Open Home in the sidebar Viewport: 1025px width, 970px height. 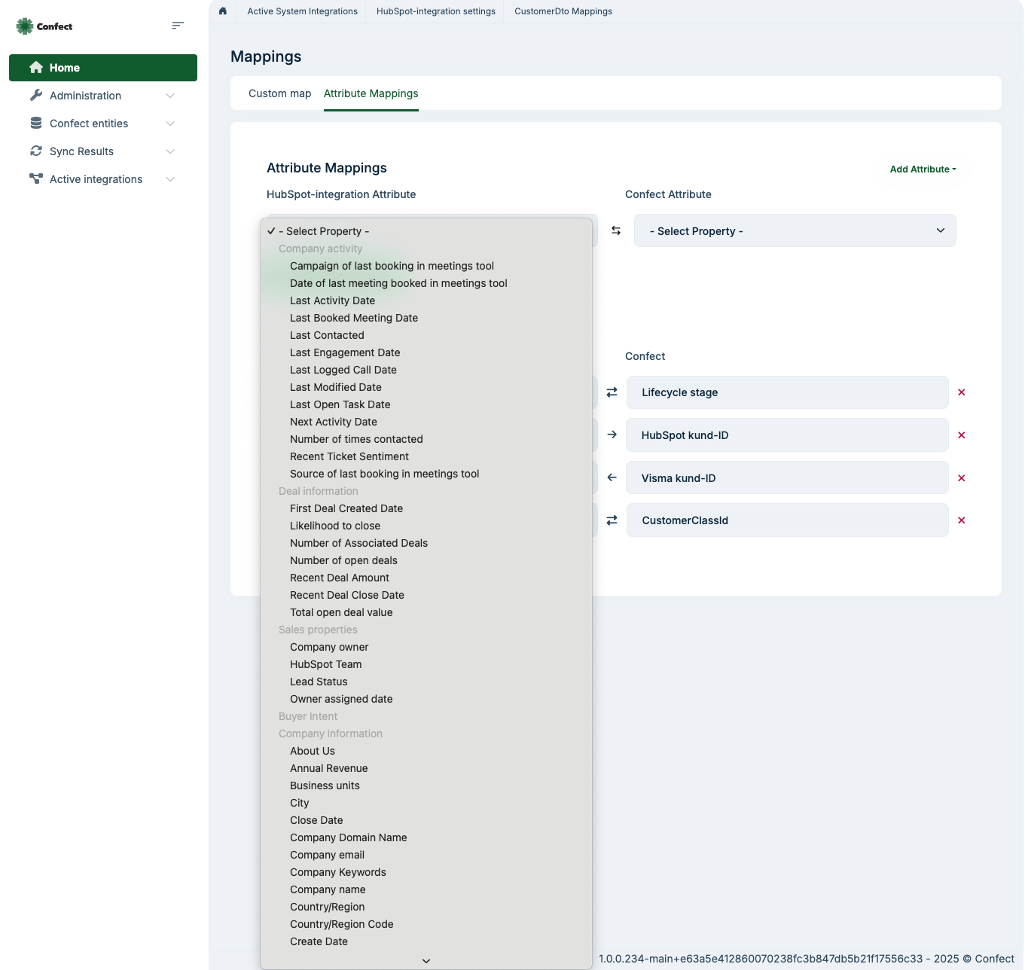pyautogui.click(x=103, y=68)
